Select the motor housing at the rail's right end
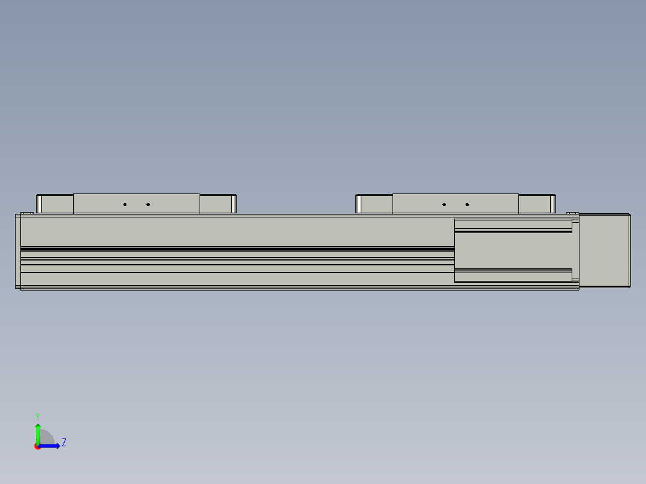Image resolution: width=646 pixels, height=484 pixels. coord(605,250)
